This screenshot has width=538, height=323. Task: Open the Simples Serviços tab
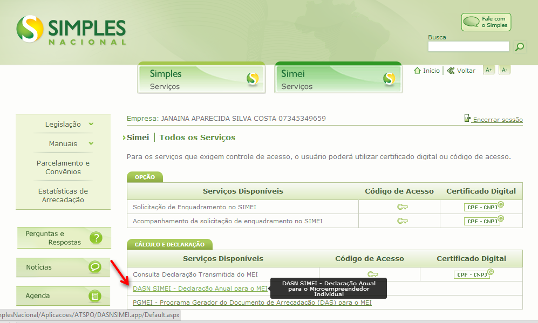click(x=201, y=78)
